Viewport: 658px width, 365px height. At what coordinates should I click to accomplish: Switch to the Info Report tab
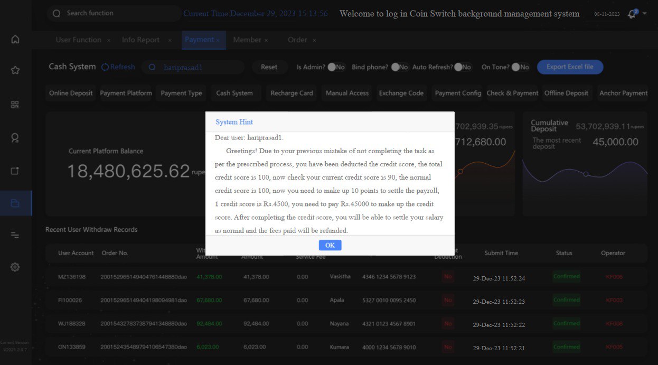click(x=140, y=40)
